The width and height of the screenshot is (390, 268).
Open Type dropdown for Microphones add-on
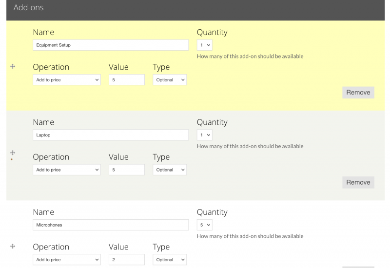(x=170, y=260)
